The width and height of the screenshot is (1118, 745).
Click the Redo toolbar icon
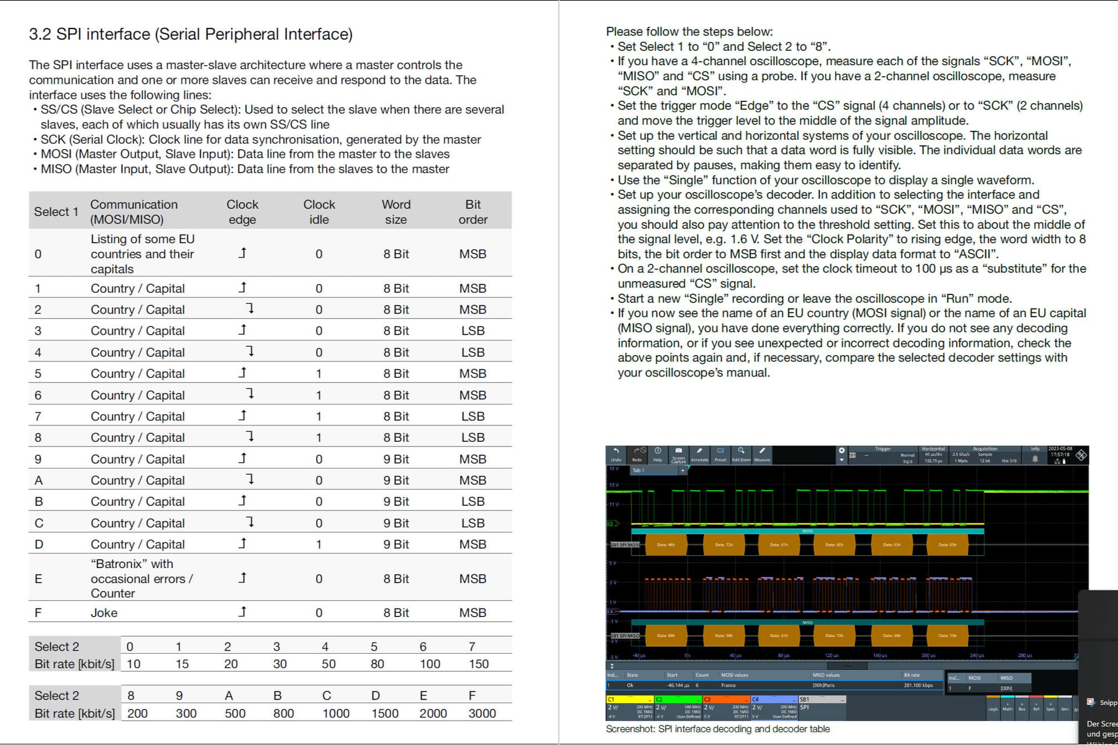pyautogui.click(x=638, y=453)
